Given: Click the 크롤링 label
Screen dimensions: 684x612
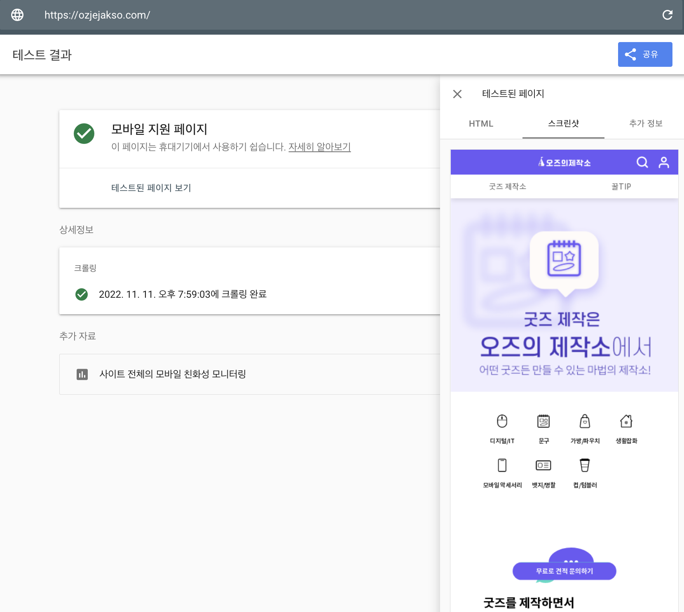Looking at the screenshot, I should click(x=85, y=268).
